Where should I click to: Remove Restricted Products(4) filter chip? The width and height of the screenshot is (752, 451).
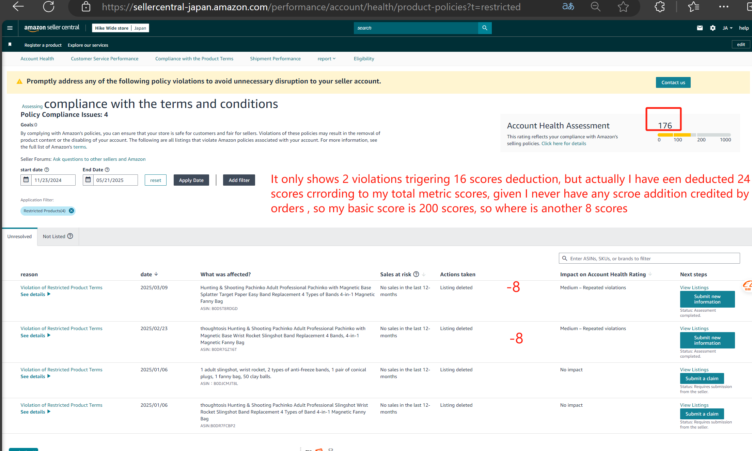point(71,211)
